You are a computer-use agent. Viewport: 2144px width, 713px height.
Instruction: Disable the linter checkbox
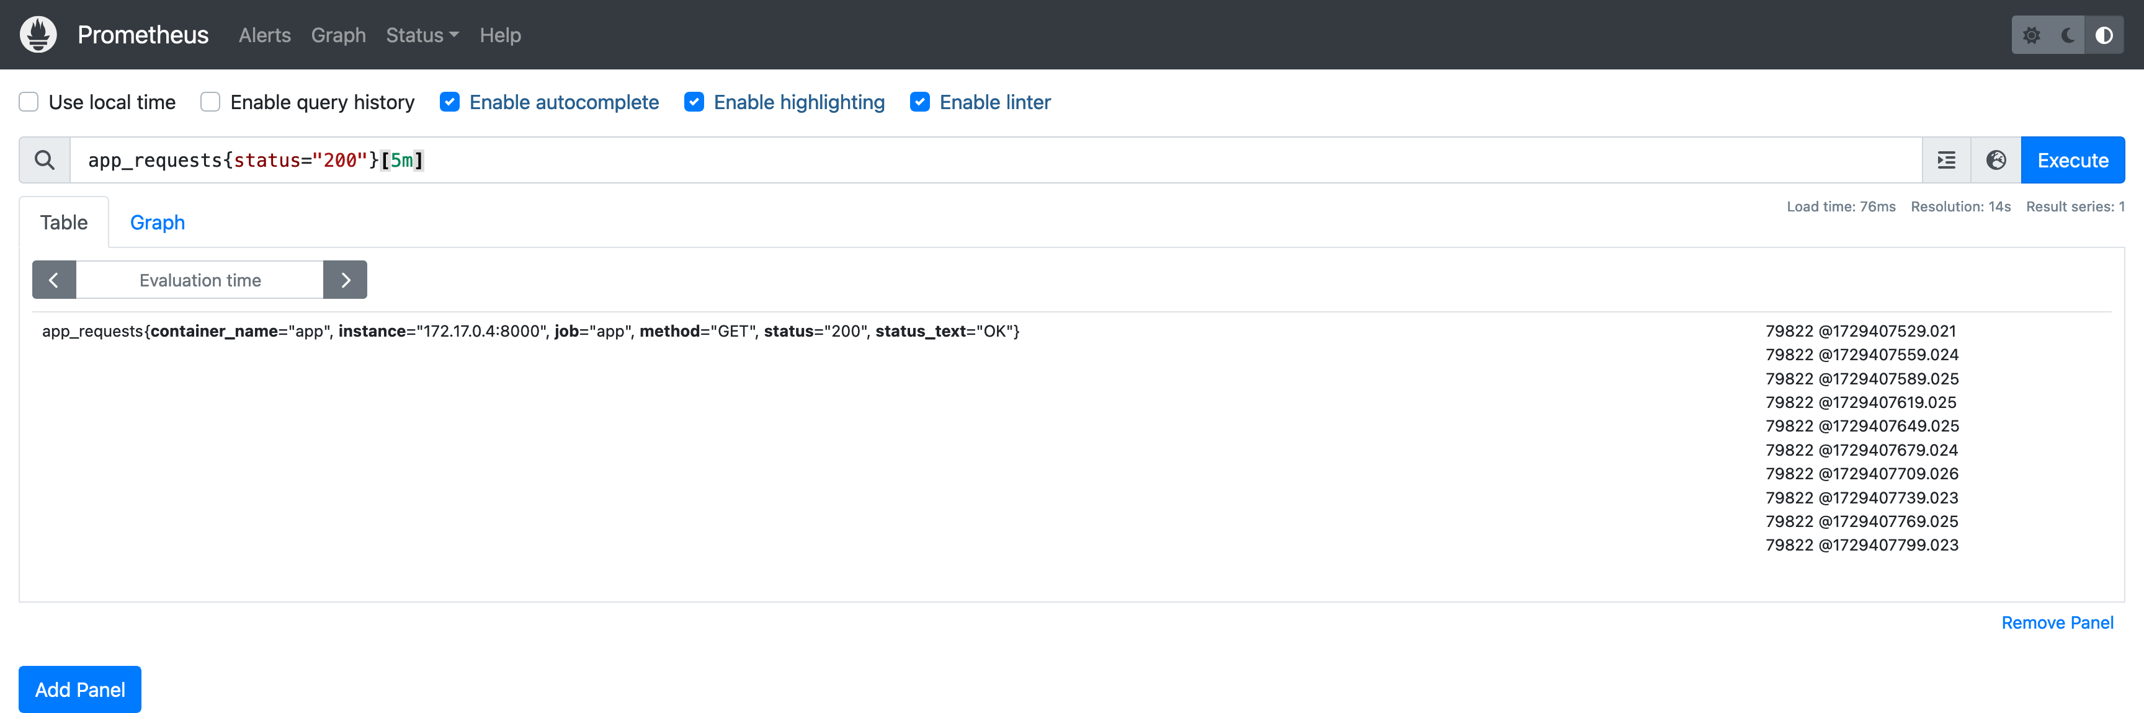click(919, 102)
